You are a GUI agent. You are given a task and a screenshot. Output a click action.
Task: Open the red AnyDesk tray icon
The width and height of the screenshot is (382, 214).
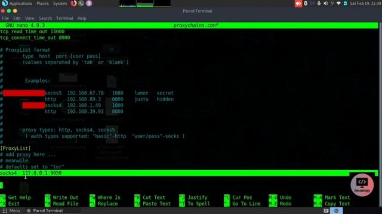coord(298,4)
